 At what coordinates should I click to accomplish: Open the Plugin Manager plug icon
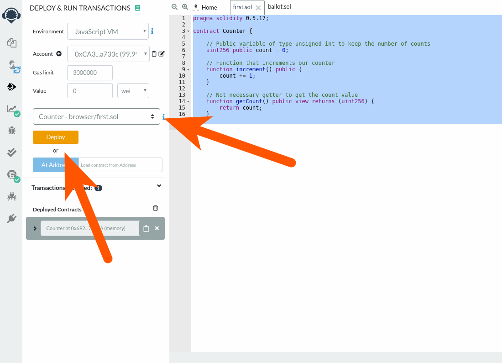point(11,217)
